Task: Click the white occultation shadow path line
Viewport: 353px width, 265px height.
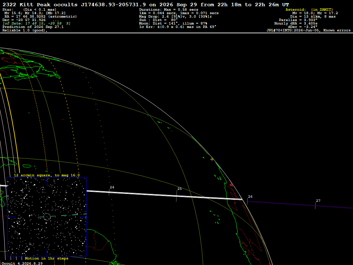Action: tap(164, 195)
